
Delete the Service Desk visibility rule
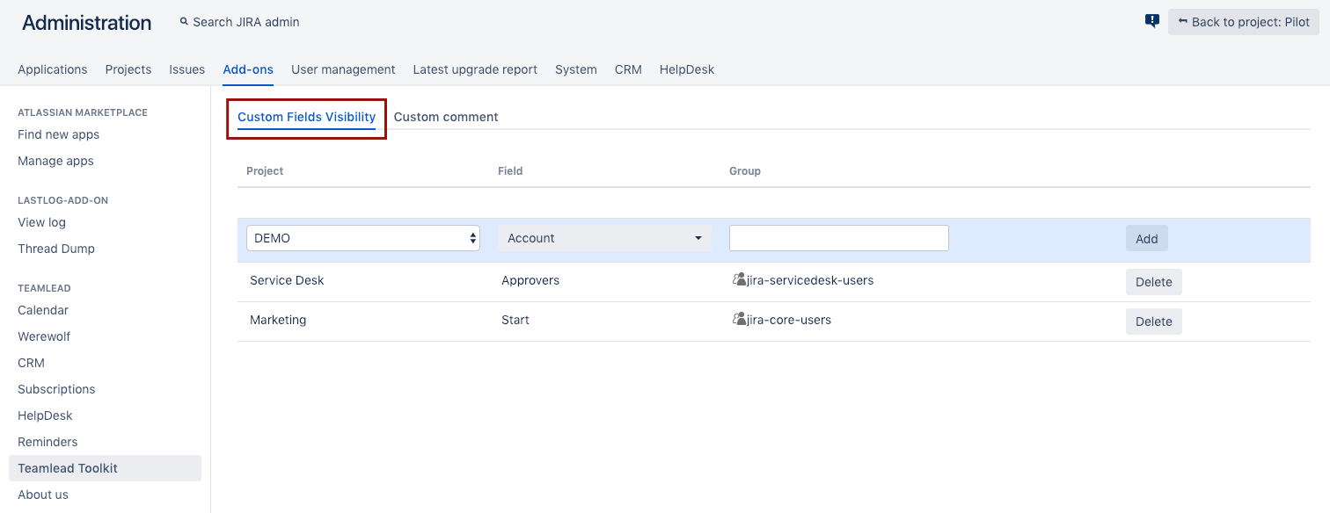pyautogui.click(x=1153, y=282)
